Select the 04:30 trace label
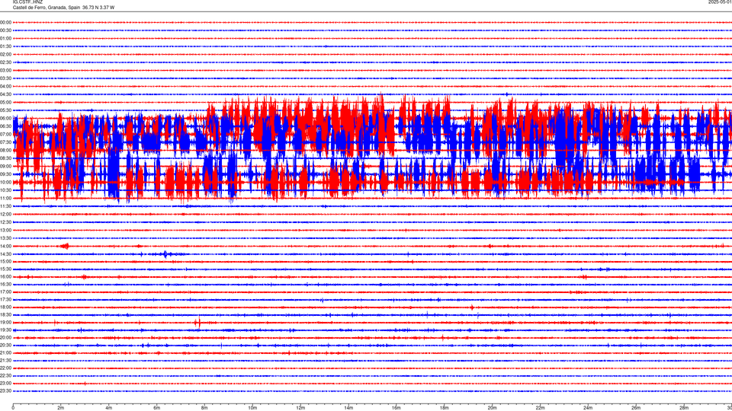 (5, 94)
